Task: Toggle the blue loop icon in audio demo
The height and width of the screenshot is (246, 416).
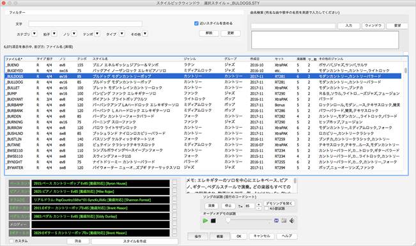Action: click(277, 220)
